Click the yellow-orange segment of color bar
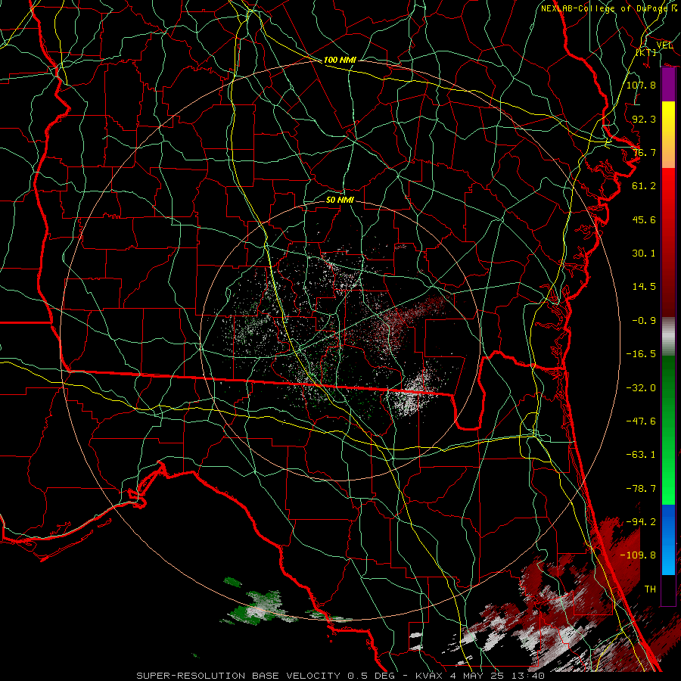Screen dimensions: 681x681 point(668,135)
